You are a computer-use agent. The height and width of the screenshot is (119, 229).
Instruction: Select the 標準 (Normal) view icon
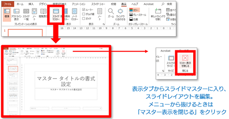pyautogui.click(x=7, y=14)
